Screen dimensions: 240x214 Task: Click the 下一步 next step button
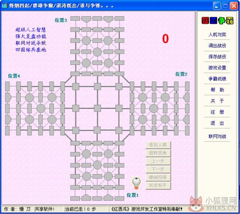tap(158, 169)
